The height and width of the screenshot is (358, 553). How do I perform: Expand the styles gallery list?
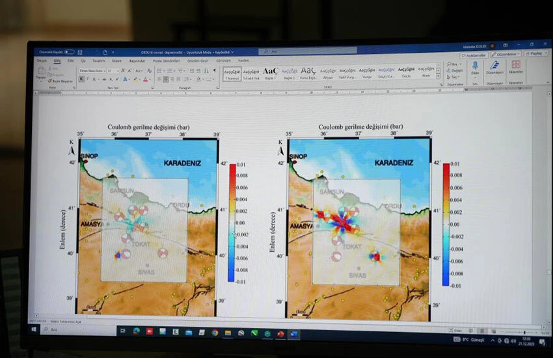pyautogui.click(x=438, y=76)
